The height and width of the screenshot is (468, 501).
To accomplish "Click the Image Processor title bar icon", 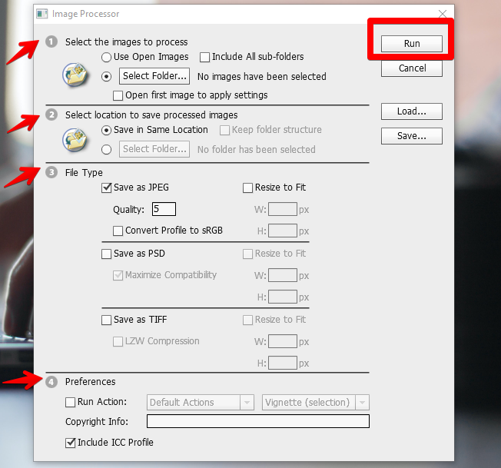I will click(41, 14).
